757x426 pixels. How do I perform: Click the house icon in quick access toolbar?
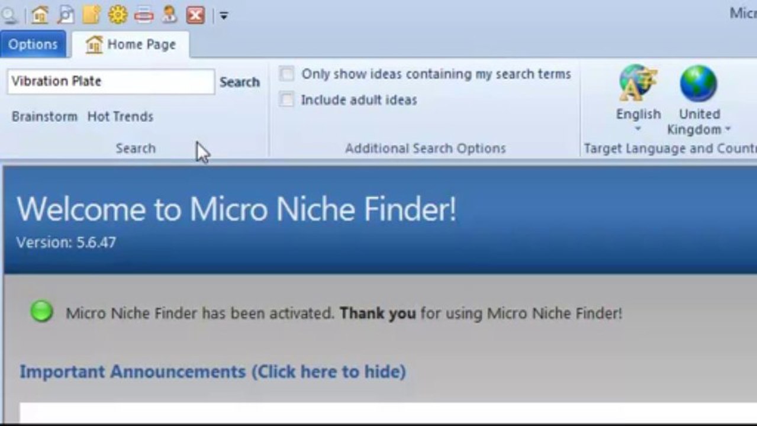[40, 14]
